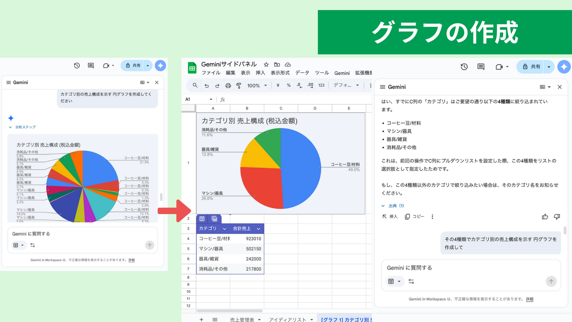Open the share options arrow in left panel

(148, 65)
